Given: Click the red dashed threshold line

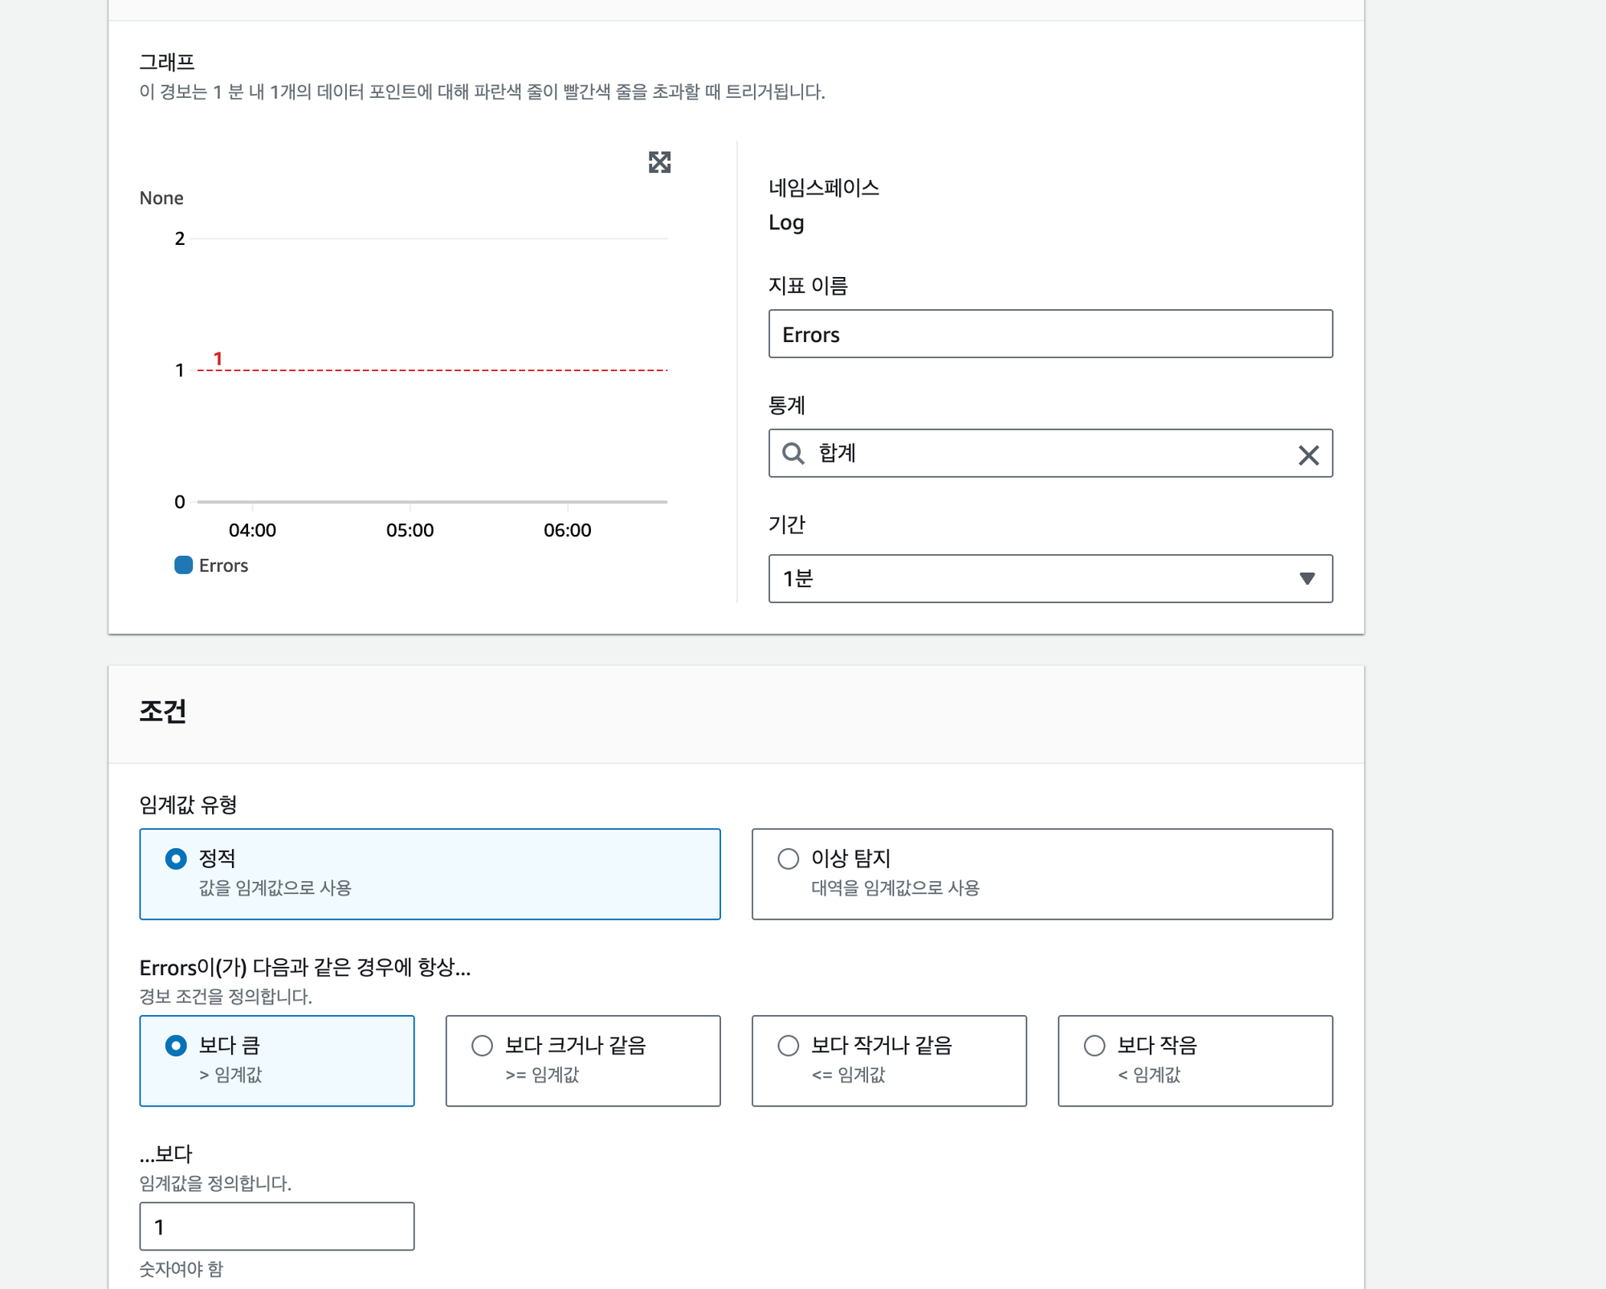Looking at the screenshot, I should 434,370.
